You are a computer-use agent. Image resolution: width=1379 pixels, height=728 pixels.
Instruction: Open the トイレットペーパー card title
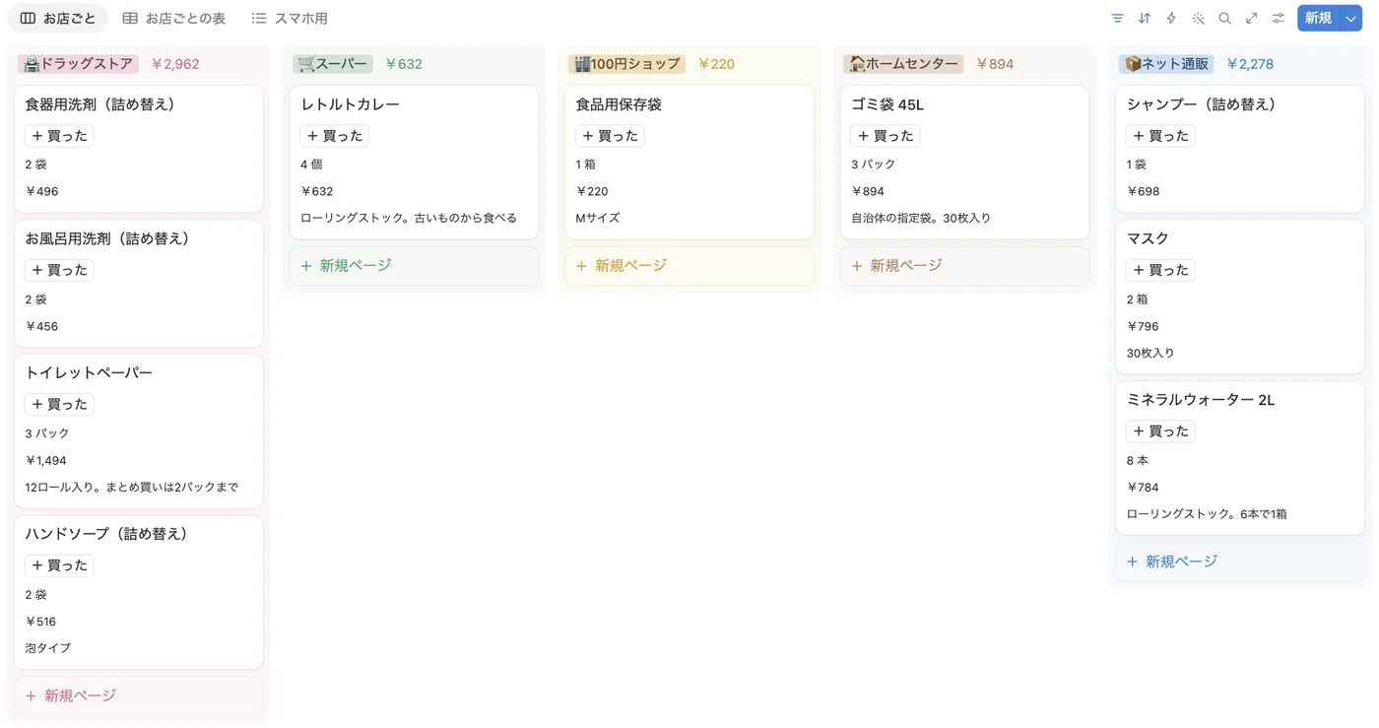(x=89, y=373)
